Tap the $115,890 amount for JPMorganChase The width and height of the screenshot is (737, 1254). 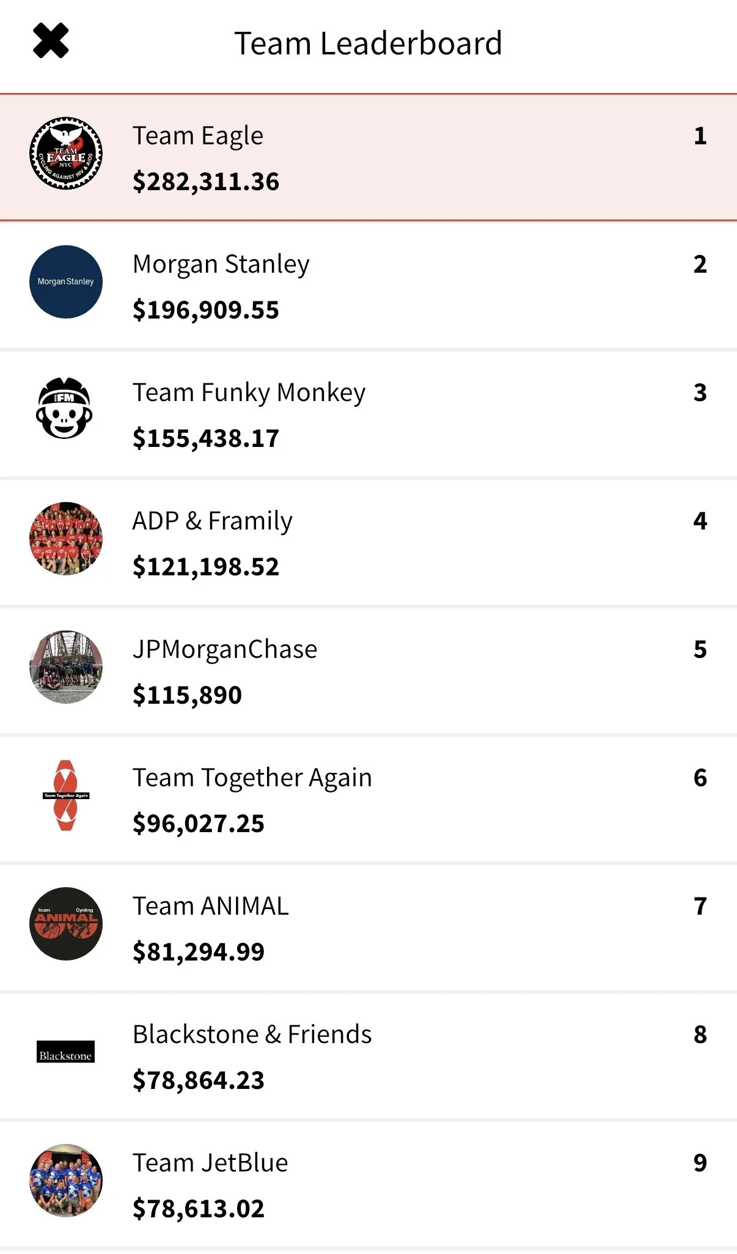pyautogui.click(x=188, y=695)
